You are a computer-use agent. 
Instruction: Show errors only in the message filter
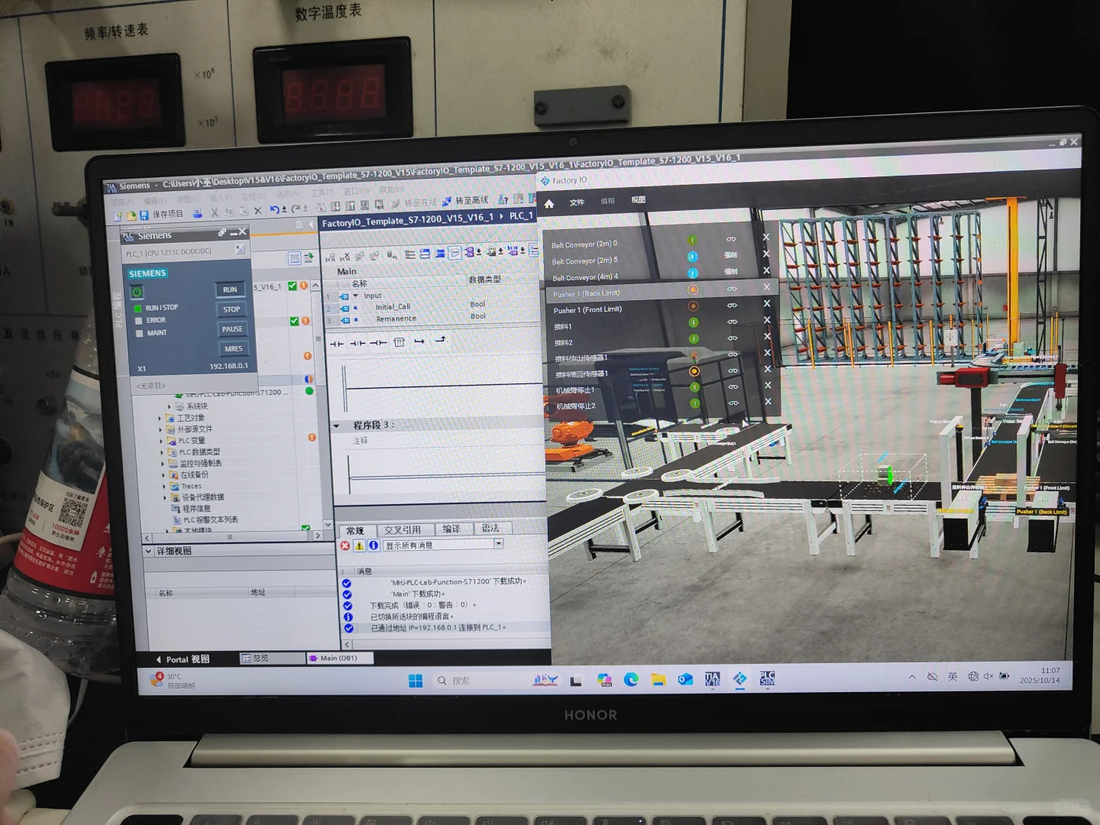click(x=345, y=545)
